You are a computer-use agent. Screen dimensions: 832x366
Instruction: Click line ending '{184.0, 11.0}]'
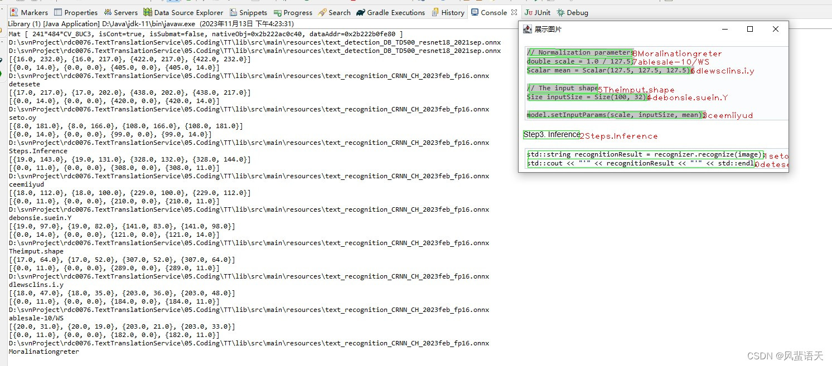click(x=114, y=301)
